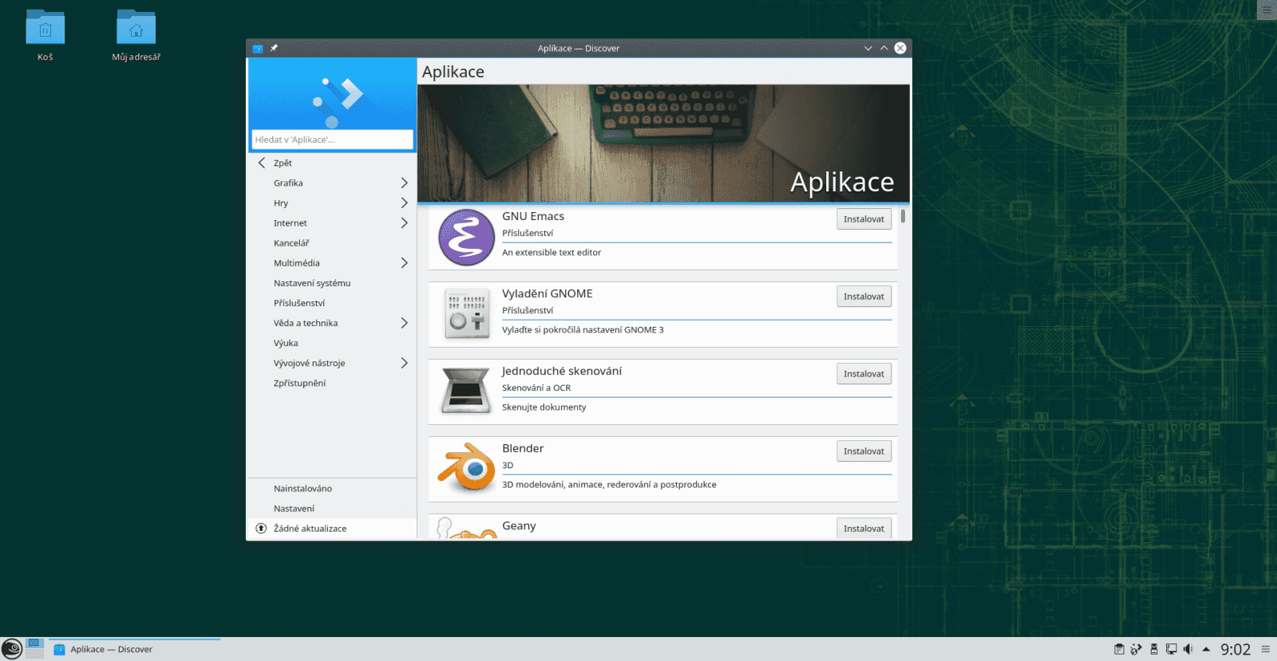Click 'Vylaďte si pokročilá nastavení GNOME 3' text
1277x661 pixels.
(x=583, y=330)
